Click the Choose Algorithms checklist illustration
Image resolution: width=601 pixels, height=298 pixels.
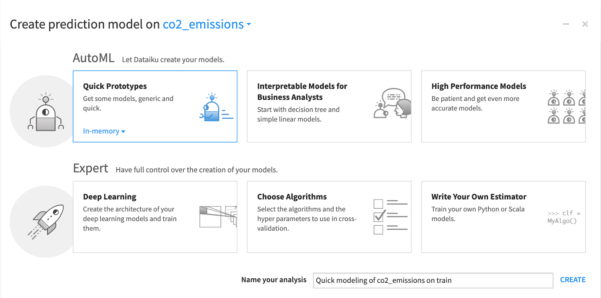tap(390, 217)
